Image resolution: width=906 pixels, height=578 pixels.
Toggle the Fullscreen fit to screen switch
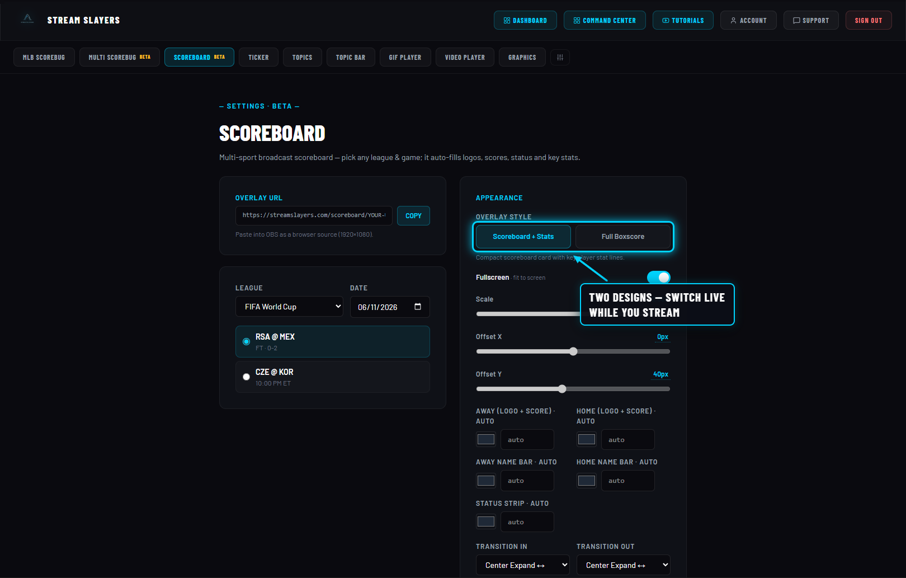point(658,278)
